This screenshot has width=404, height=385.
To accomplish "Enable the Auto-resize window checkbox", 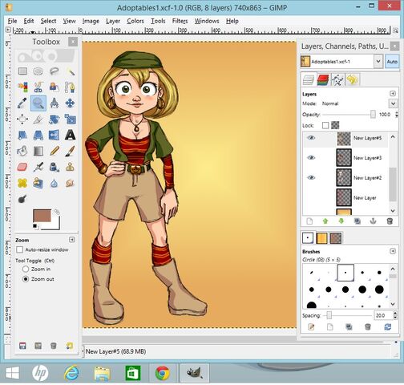I will click(x=19, y=249).
